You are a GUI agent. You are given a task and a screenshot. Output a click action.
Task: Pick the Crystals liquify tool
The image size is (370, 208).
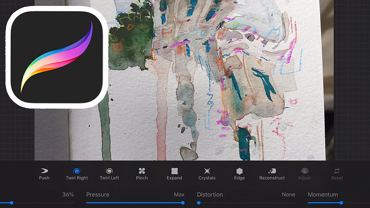pos(207,173)
